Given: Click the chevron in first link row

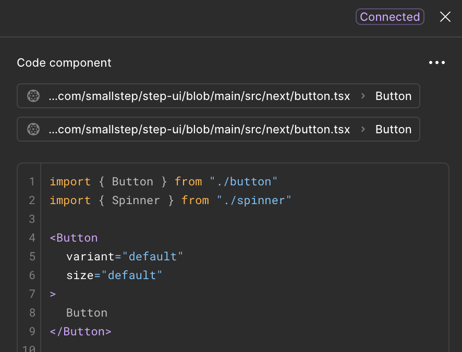Looking at the screenshot, I should [363, 96].
